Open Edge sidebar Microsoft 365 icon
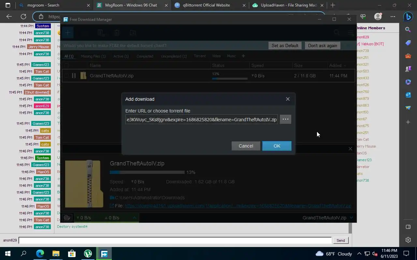Image resolution: width=417 pixels, height=260 pixels. click(408, 82)
